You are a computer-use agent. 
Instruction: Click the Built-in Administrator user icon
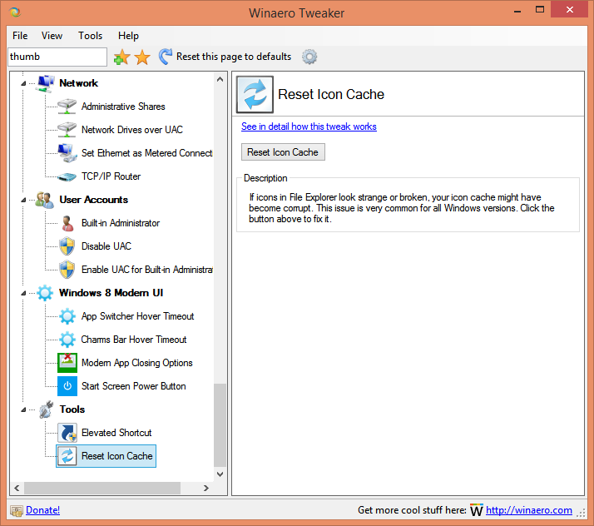[x=67, y=223]
